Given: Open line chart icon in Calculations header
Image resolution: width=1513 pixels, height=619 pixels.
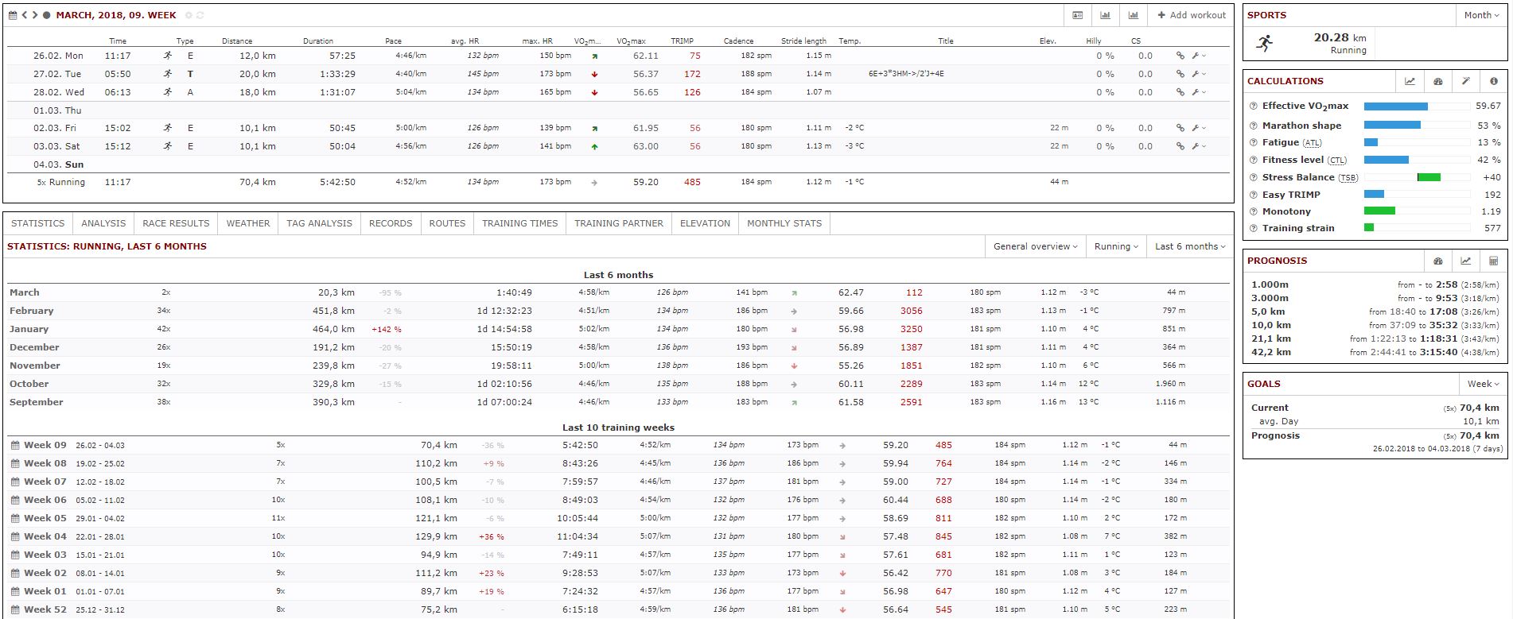Looking at the screenshot, I should point(1410,81).
